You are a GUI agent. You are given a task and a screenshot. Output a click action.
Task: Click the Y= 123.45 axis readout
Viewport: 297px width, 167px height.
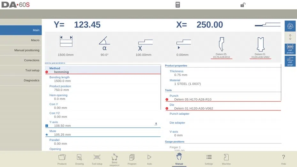pos(77,25)
